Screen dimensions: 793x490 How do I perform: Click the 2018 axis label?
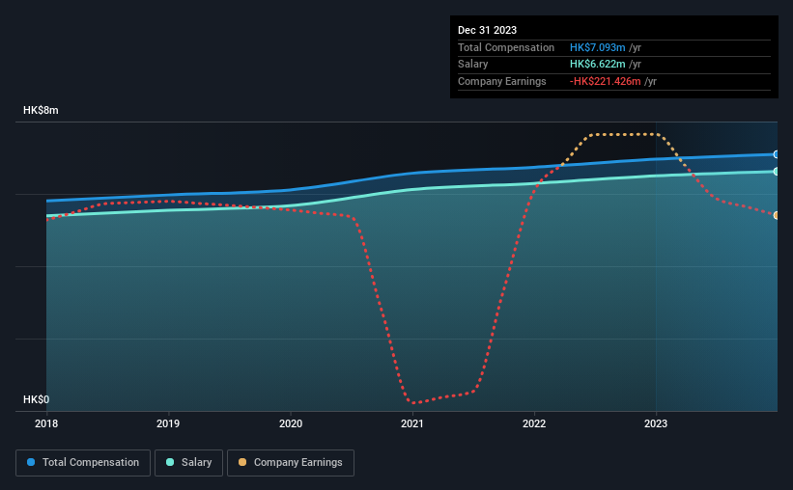[46, 423]
